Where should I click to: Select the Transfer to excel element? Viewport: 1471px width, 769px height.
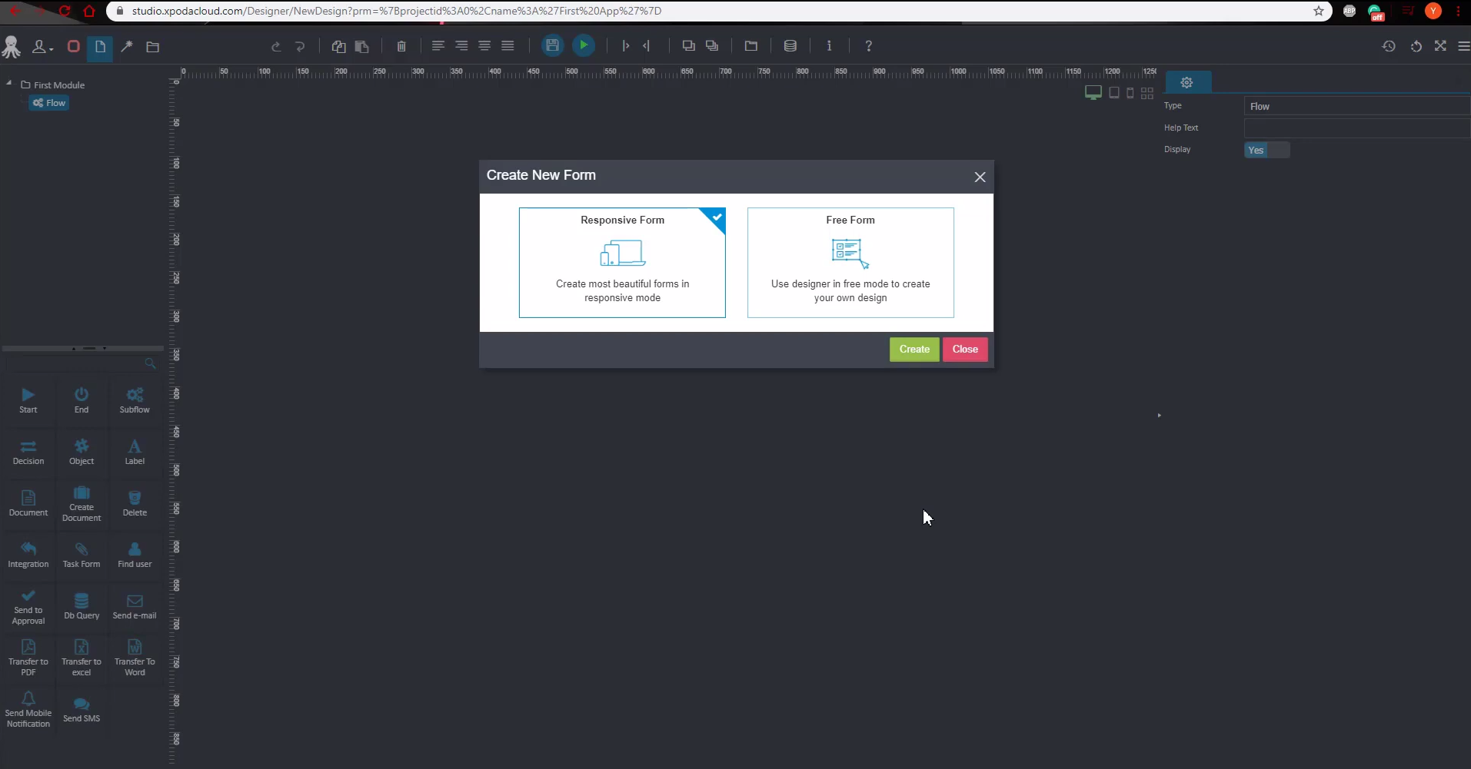(x=82, y=658)
